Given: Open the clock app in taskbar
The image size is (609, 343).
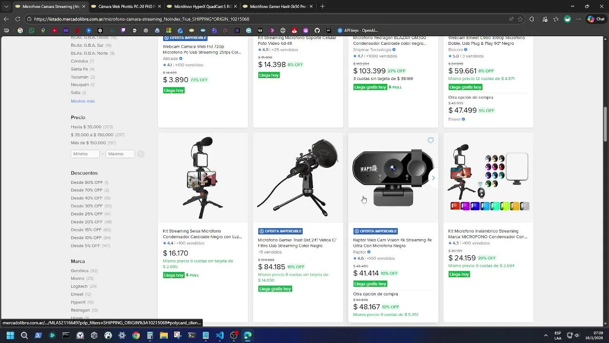Looking at the screenshot, I should [80, 335].
